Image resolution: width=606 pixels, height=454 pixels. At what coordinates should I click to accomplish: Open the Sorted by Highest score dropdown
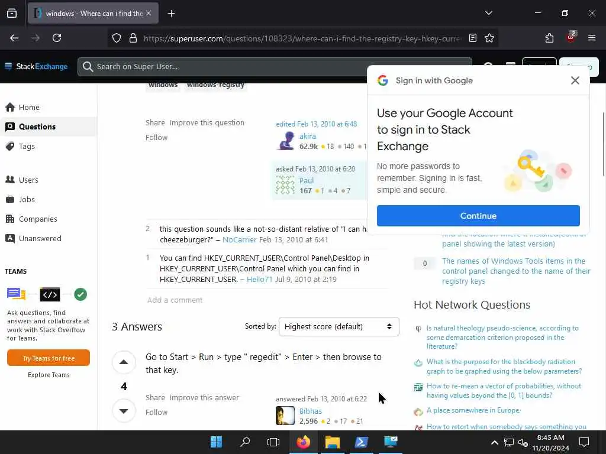pyautogui.click(x=339, y=326)
